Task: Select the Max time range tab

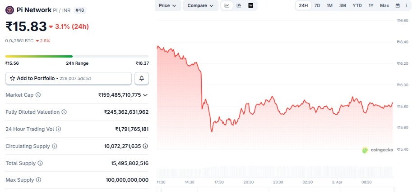Action: point(384,5)
